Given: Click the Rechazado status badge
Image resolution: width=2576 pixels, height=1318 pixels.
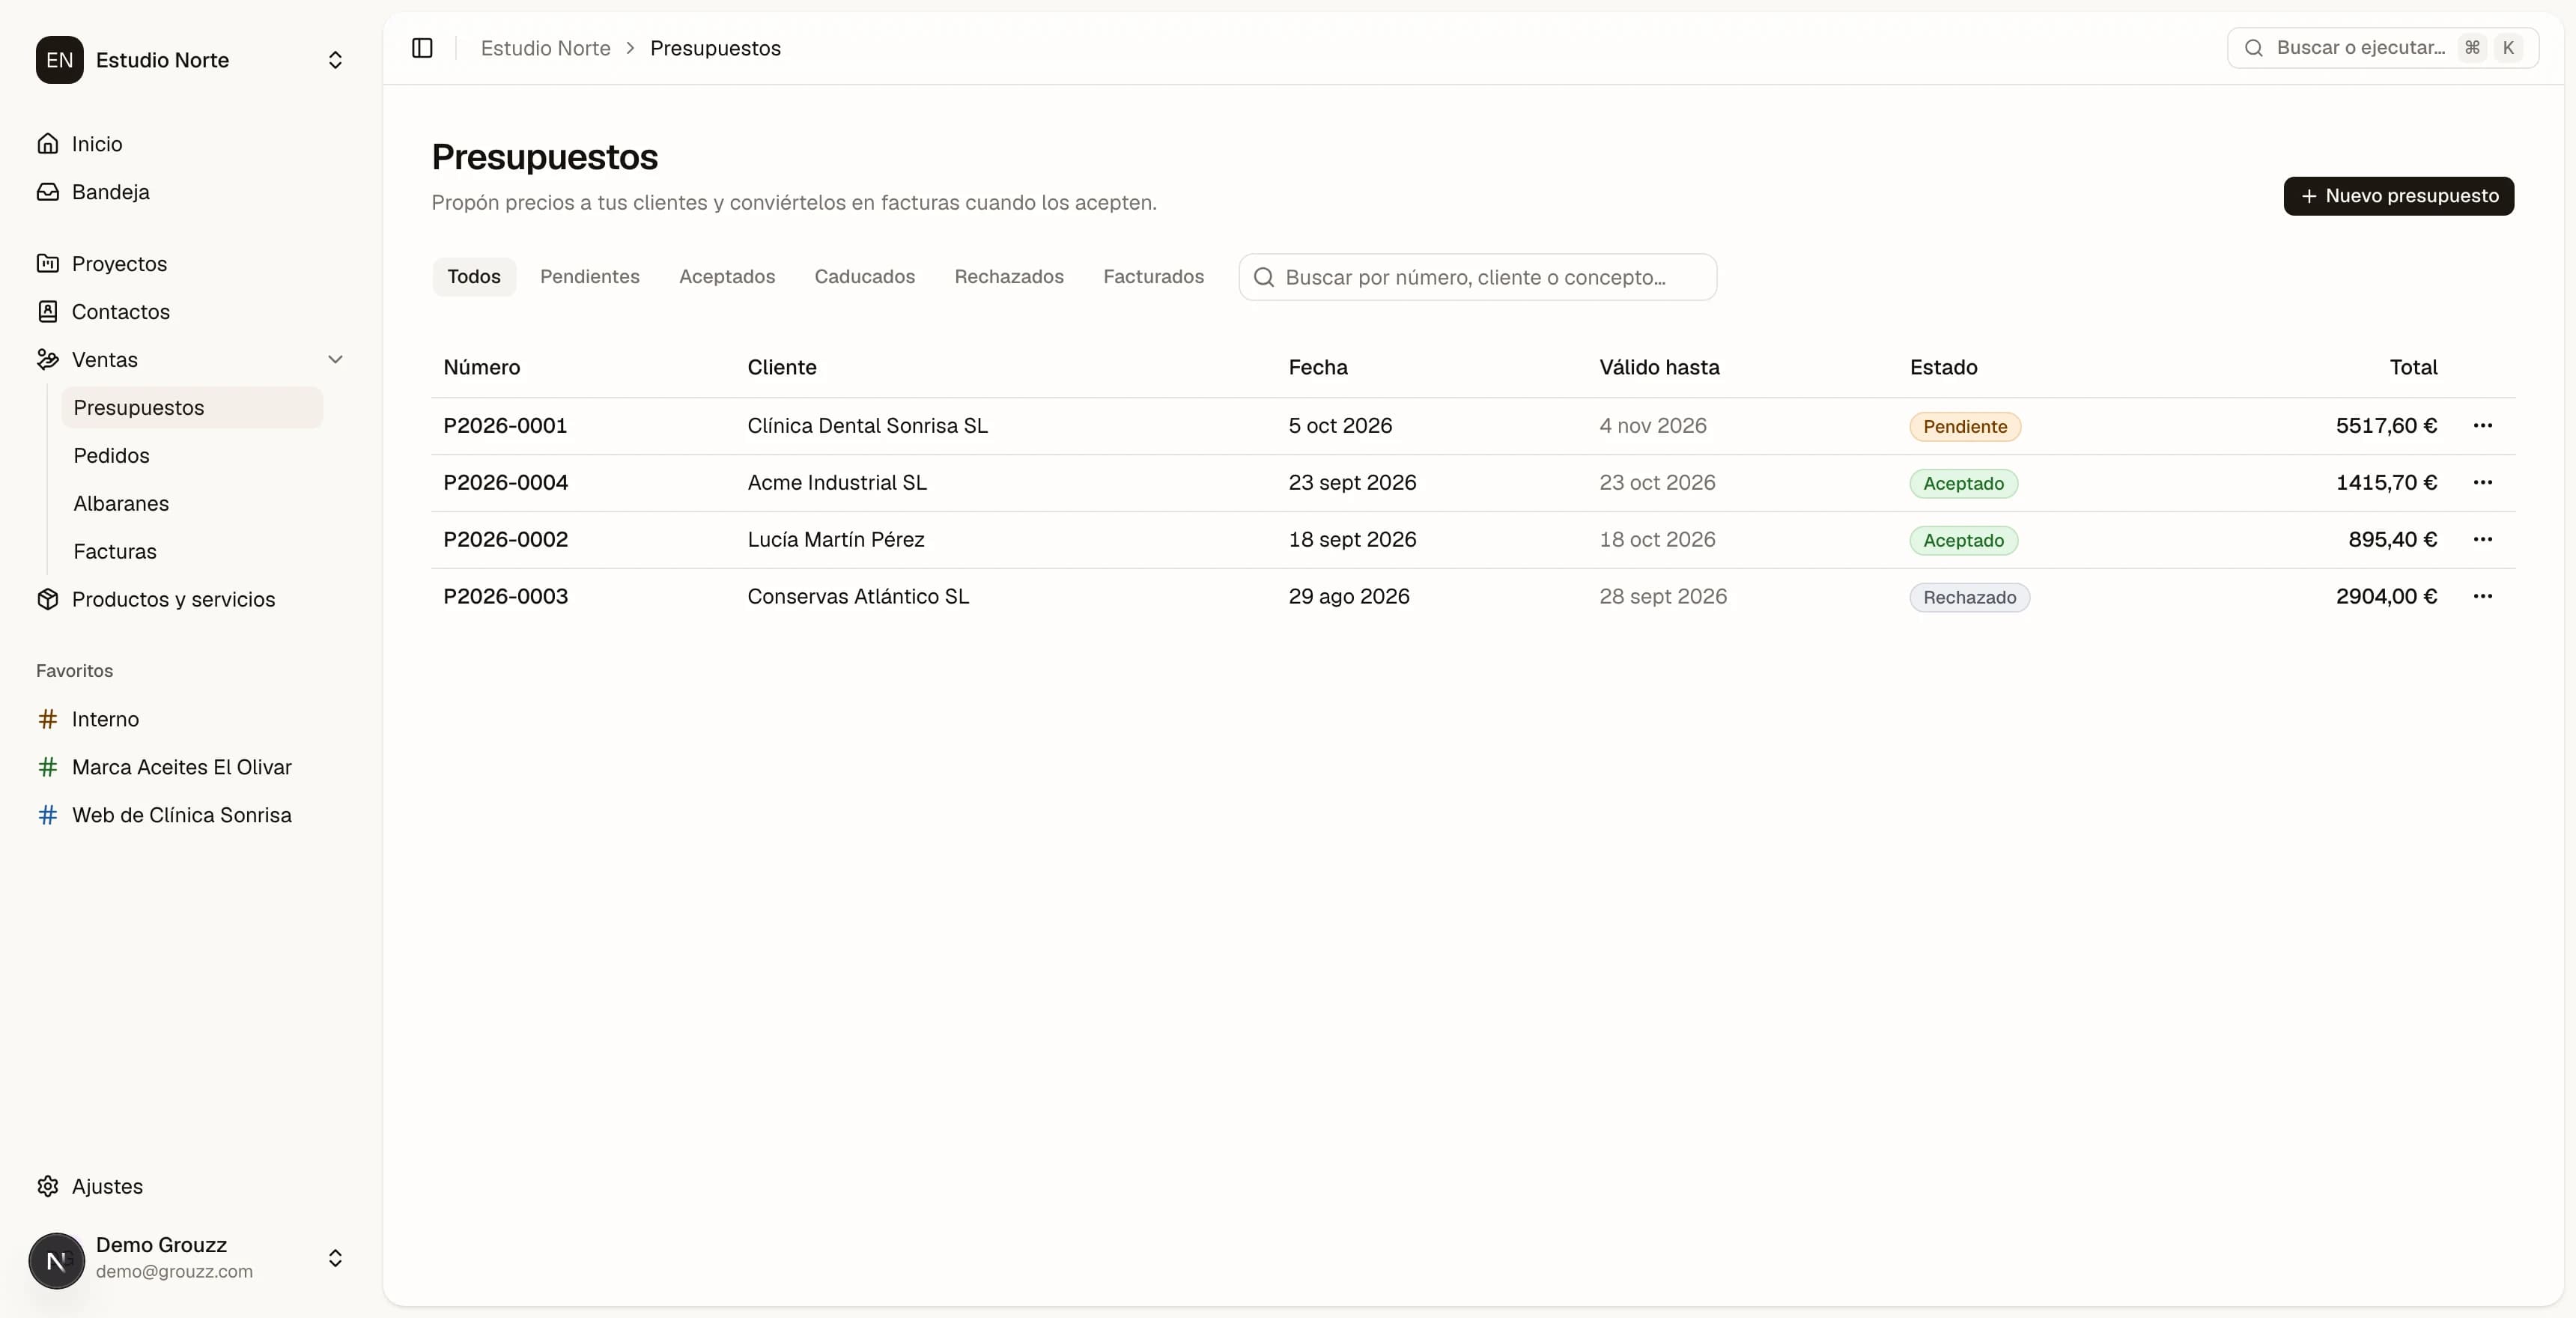Looking at the screenshot, I should pos(1969,598).
